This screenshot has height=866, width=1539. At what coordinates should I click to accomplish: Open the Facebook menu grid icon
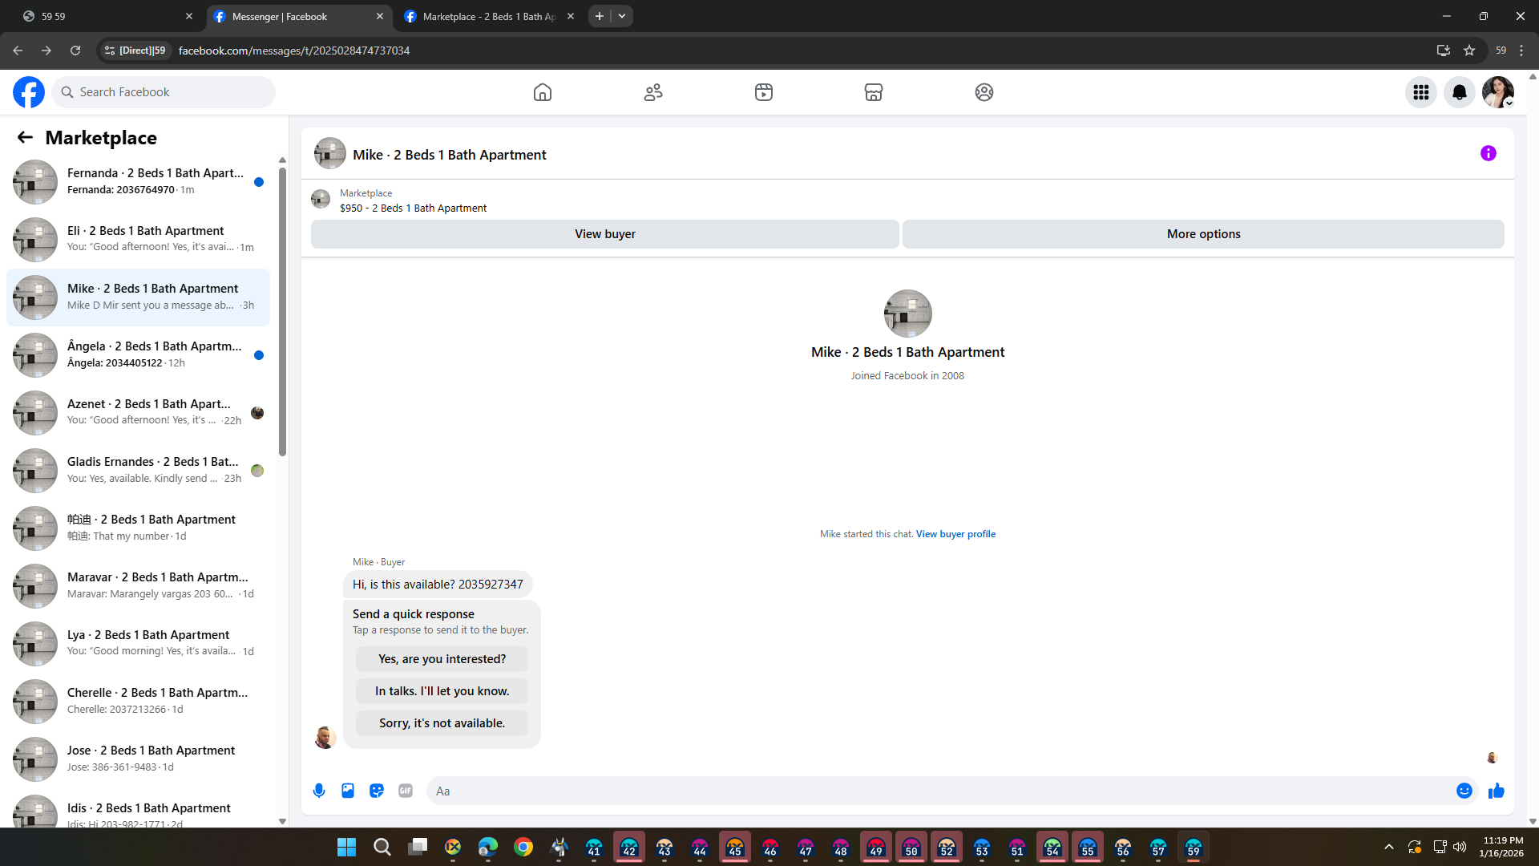pos(1420,92)
